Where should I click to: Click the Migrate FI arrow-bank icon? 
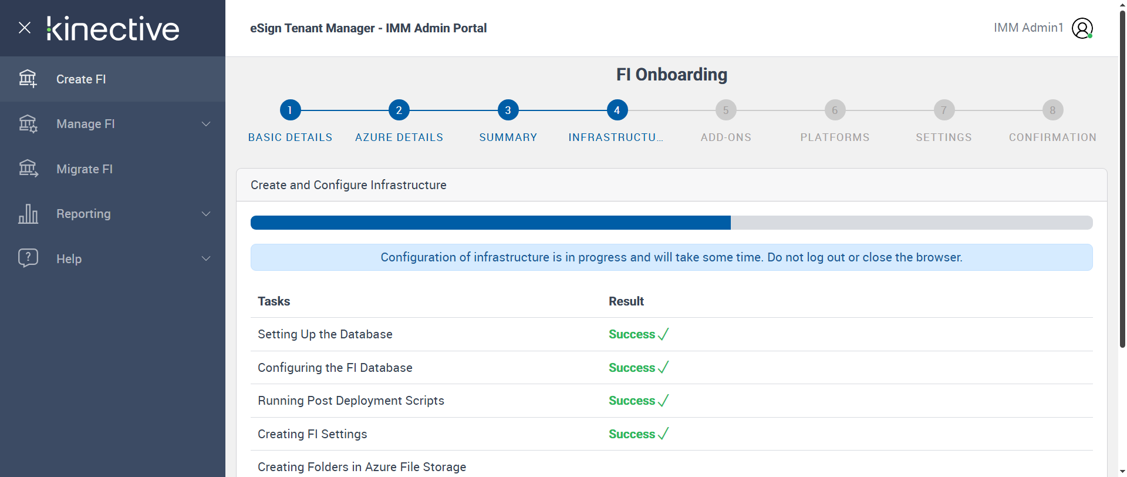[x=28, y=169]
